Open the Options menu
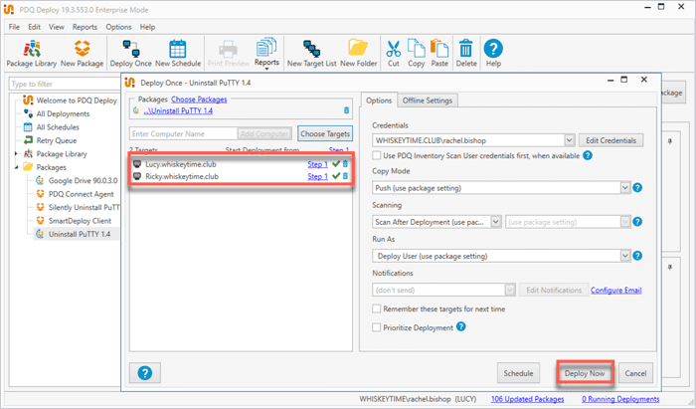Viewport: 696px width, 409px height. click(118, 27)
